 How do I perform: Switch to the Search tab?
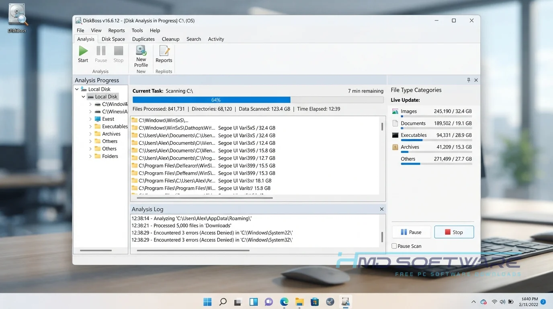194,39
